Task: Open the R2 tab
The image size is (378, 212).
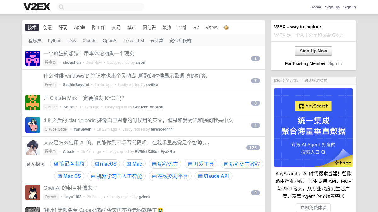Action: [x=196, y=27]
